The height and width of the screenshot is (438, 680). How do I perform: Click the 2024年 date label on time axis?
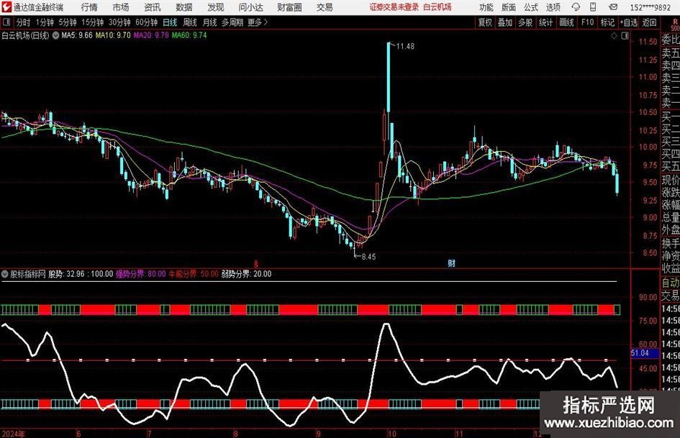(x=14, y=434)
